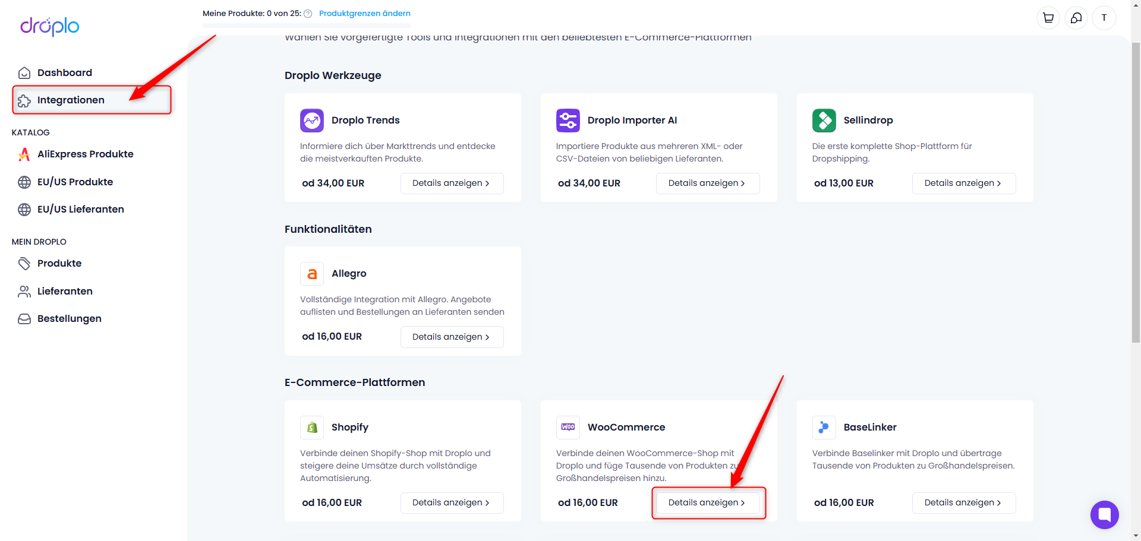
Task: Click the Droplo Werkzeuge heading
Action: tap(333, 75)
